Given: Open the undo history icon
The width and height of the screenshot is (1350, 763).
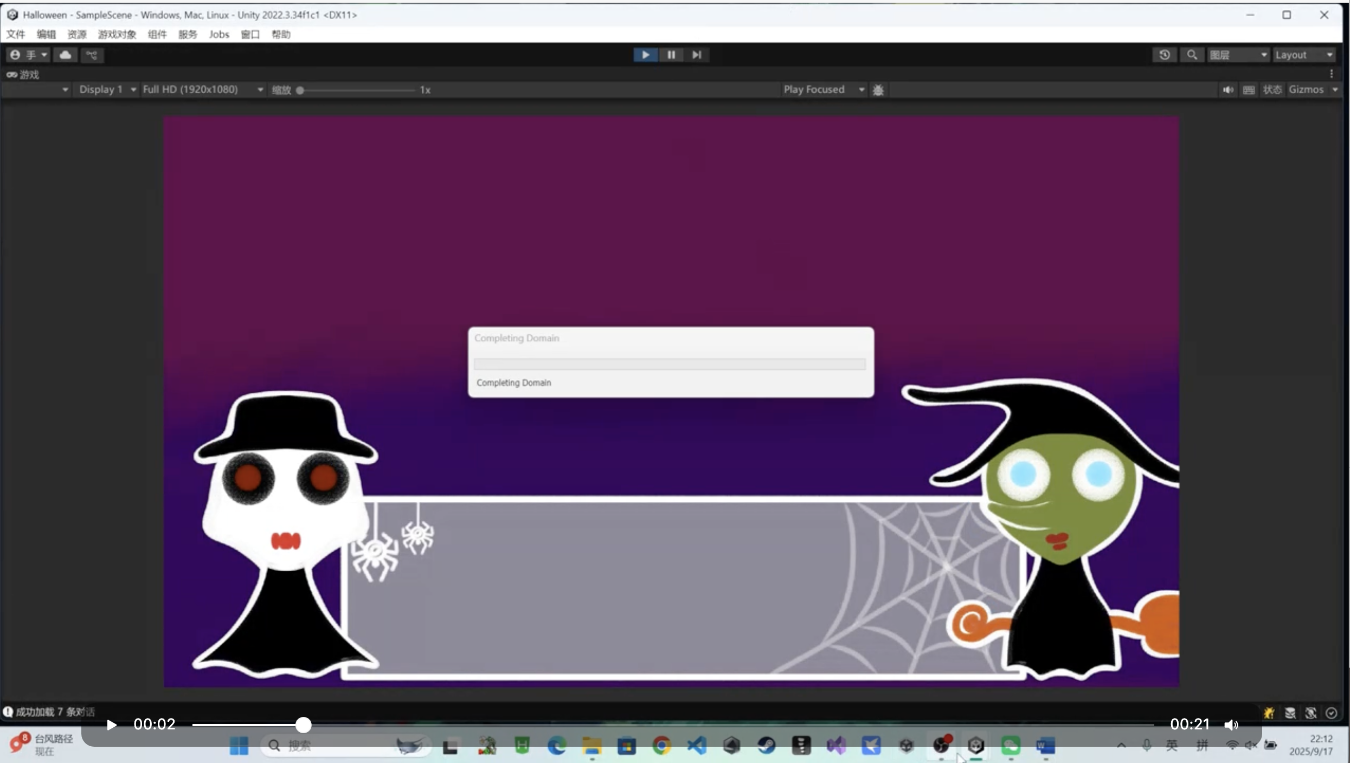Looking at the screenshot, I should point(1164,55).
